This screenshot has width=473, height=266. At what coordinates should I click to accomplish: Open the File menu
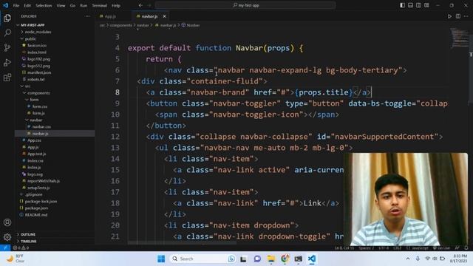click(x=16, y=5)
